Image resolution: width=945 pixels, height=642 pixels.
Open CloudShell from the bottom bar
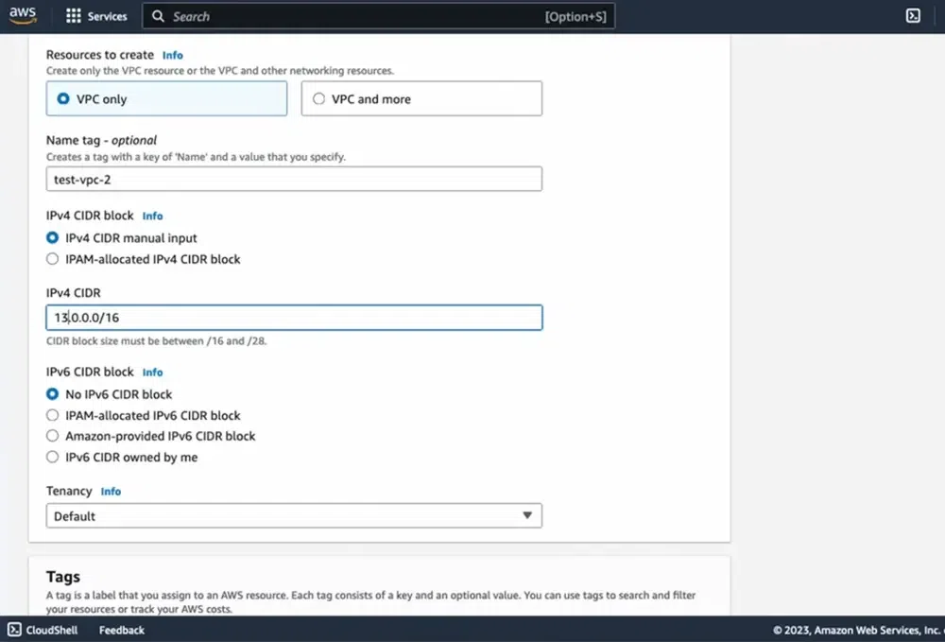[42, 630]
